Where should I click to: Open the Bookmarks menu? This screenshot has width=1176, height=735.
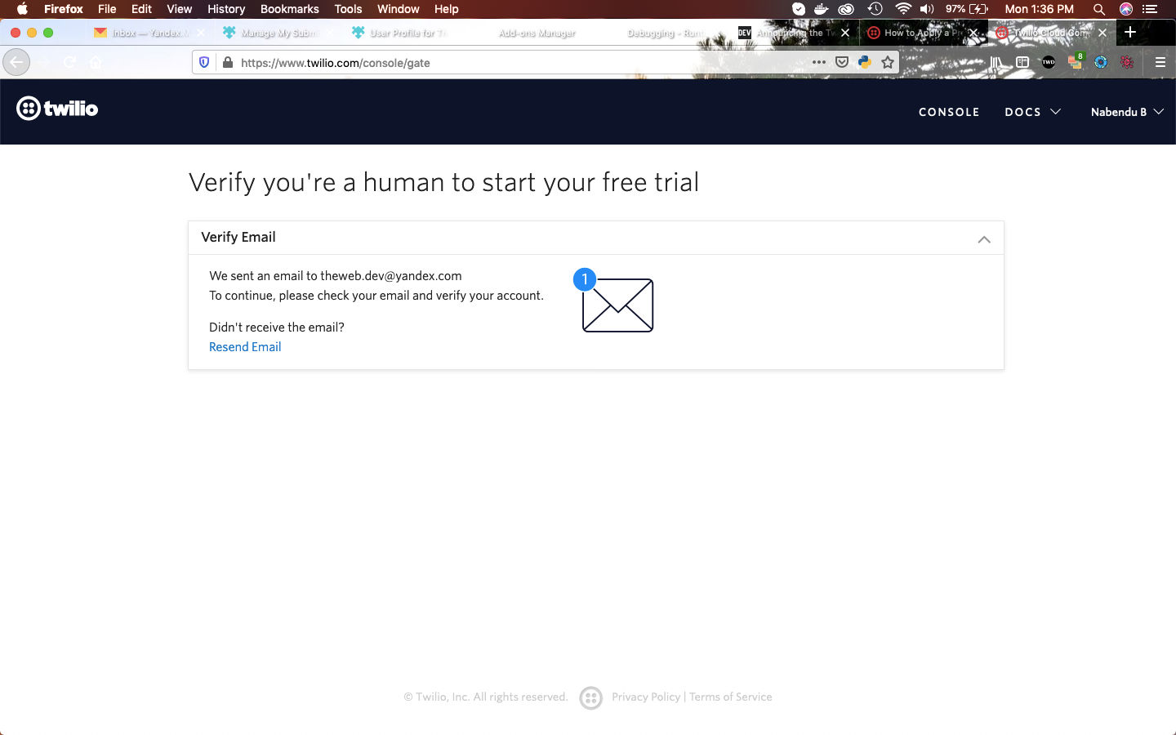click(x=290, y=9)
